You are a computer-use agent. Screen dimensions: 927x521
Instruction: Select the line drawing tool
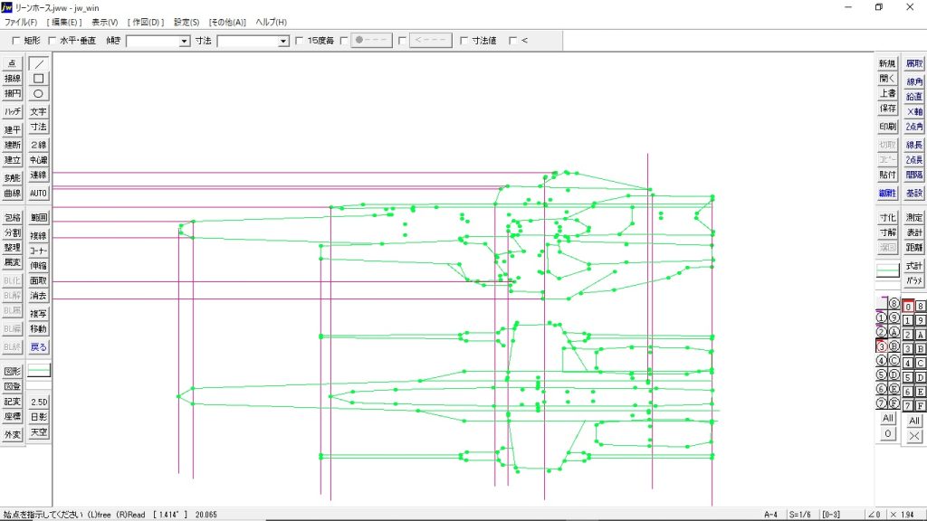pyautogui.click(x=38, y=63)
